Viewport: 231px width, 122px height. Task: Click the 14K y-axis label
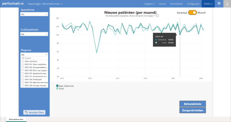click(57, 18)
